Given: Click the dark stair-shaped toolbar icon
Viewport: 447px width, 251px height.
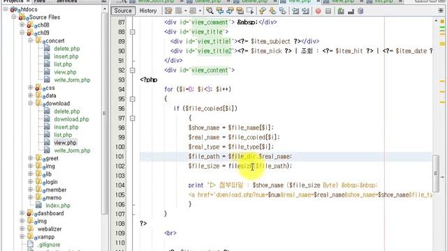Looking at the screenshot, I should 351,11.
